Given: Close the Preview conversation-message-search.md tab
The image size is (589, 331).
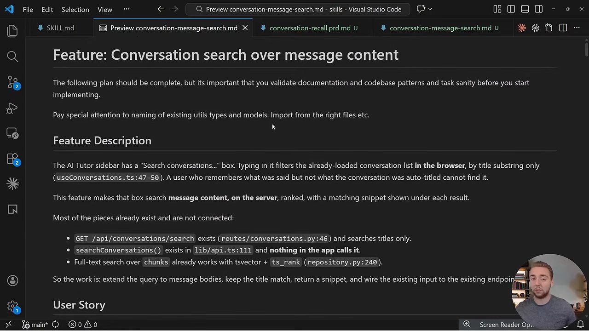Looking at the screenshot, I should (x=245, y=28).
